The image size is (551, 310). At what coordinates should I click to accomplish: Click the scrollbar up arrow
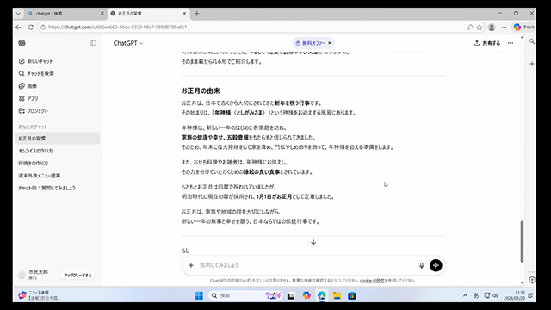[522, 37]
